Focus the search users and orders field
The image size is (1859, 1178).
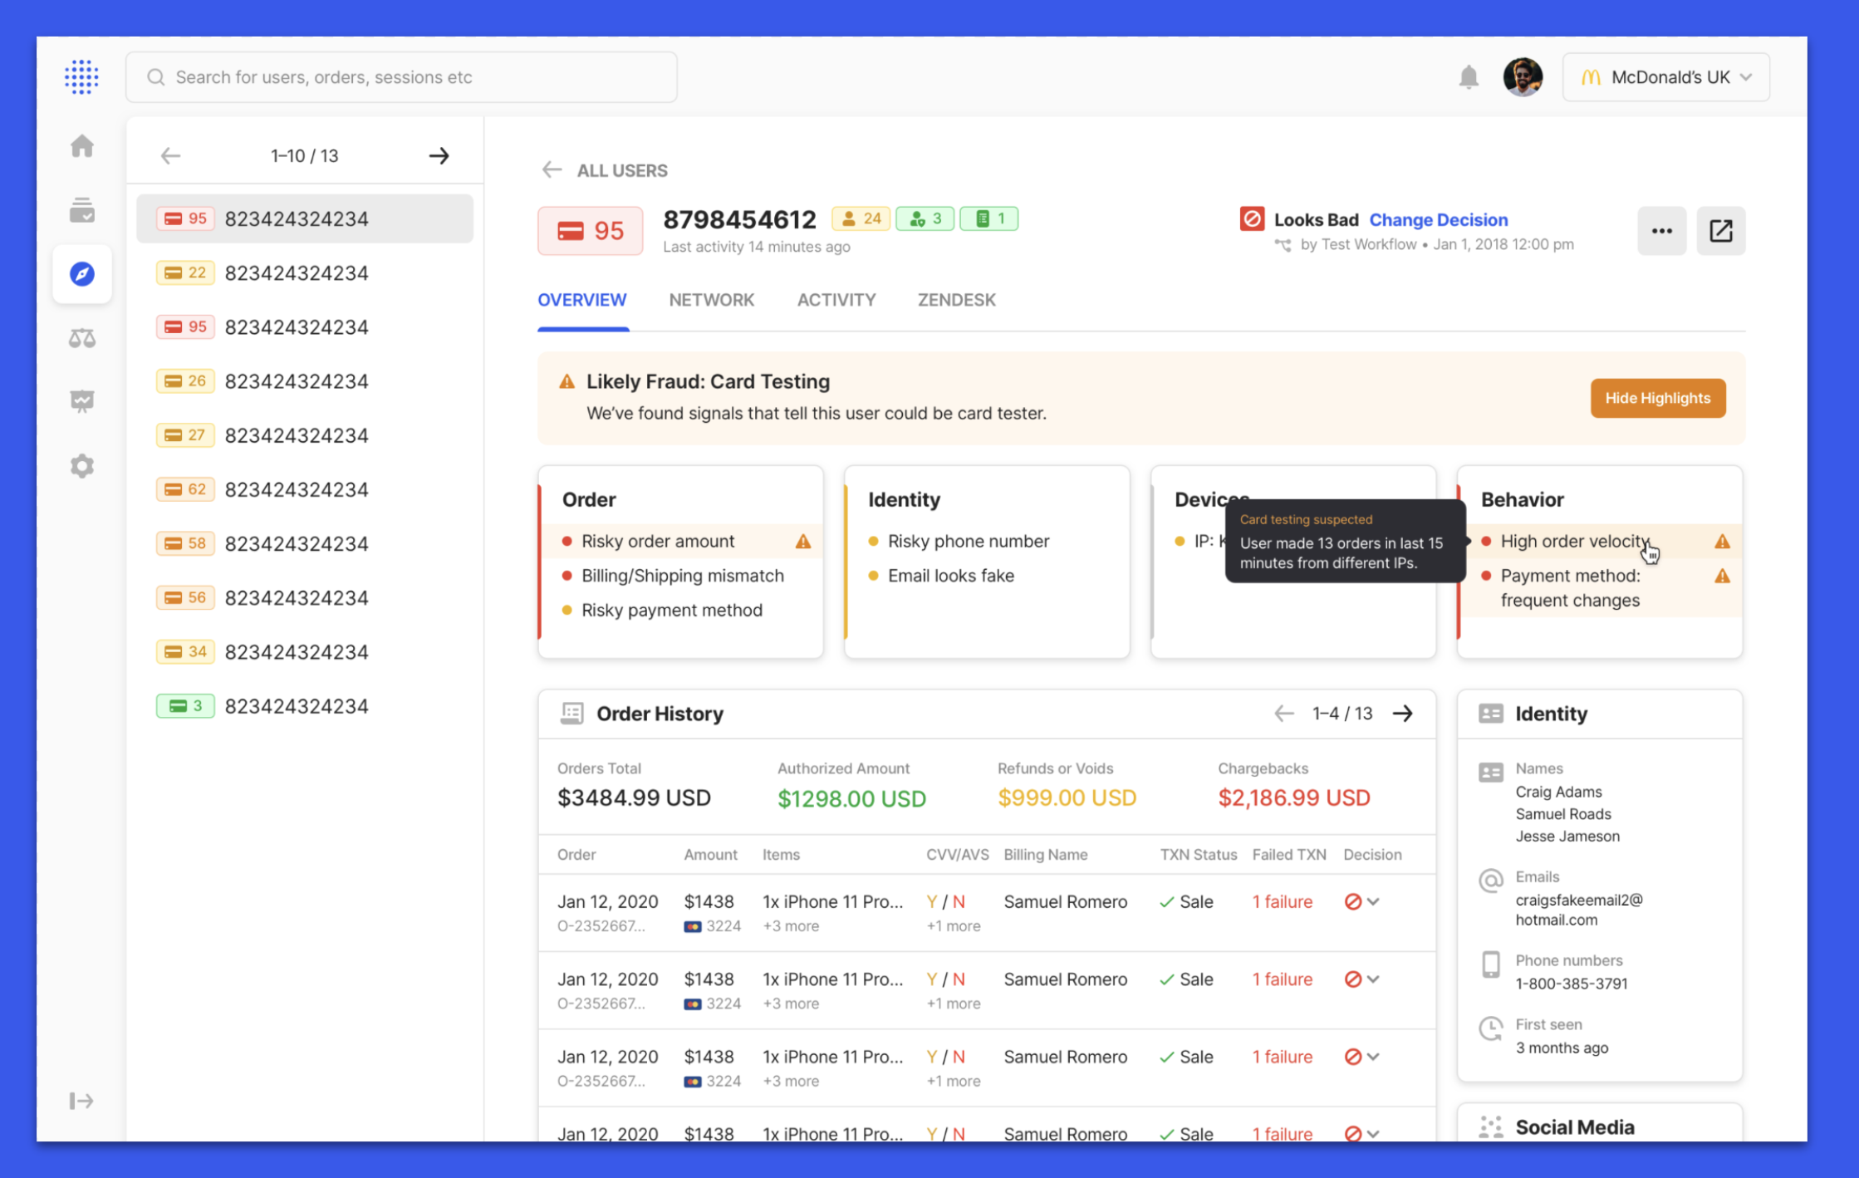point(401,77)
